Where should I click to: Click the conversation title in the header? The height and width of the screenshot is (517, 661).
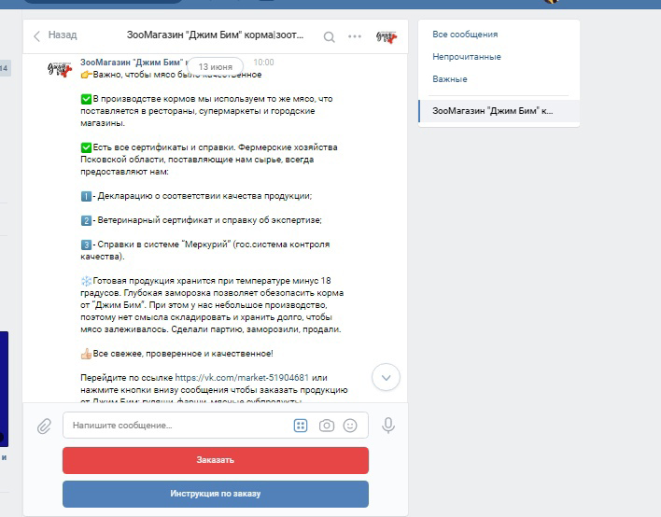pos(215,35)
